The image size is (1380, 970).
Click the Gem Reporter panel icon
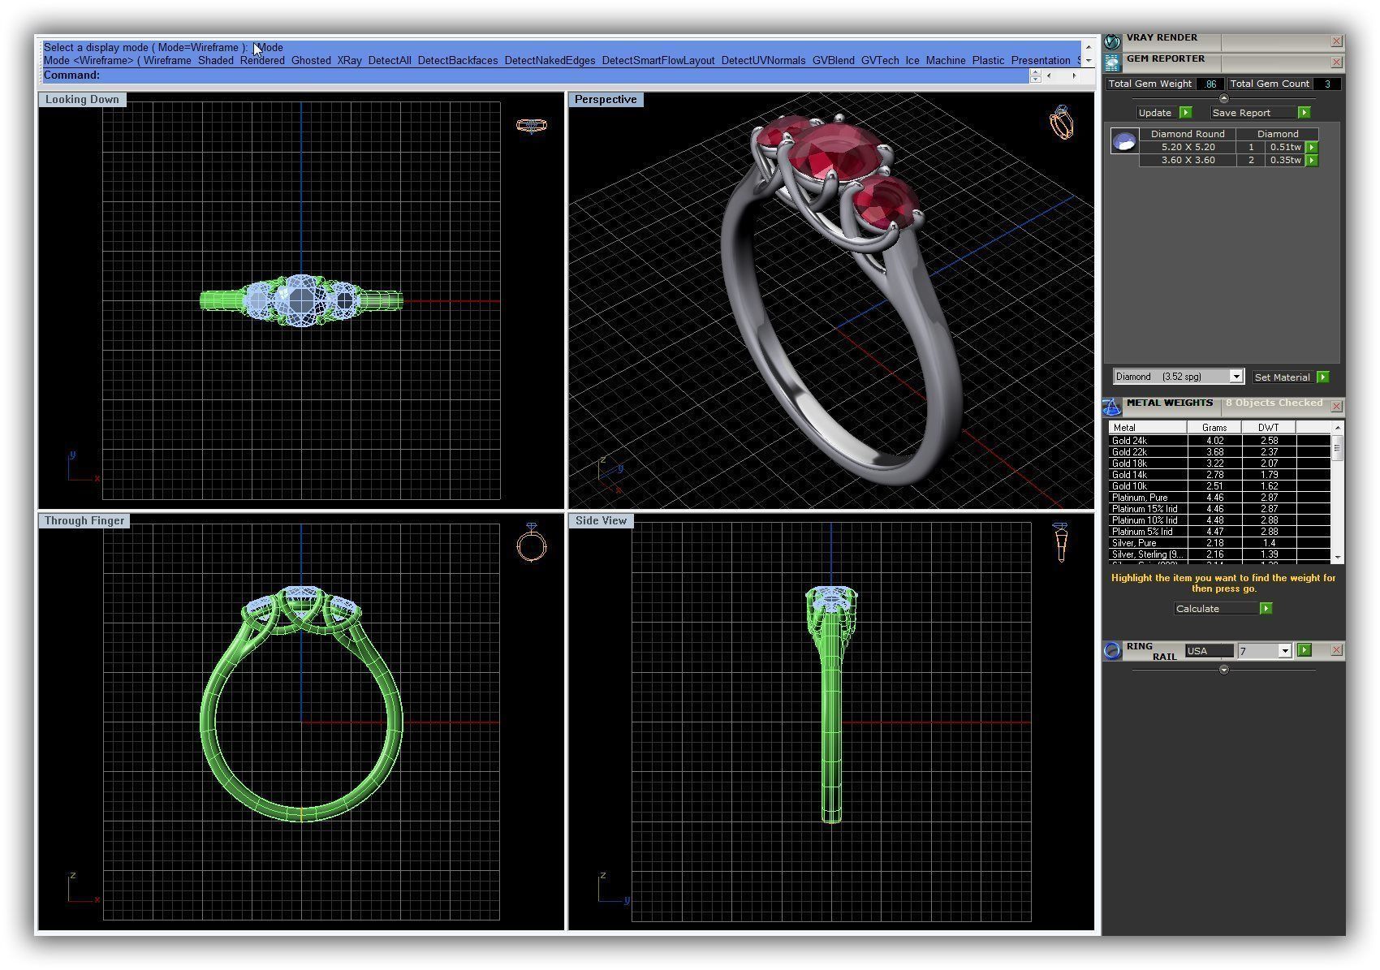click(x=1112, y=62)
